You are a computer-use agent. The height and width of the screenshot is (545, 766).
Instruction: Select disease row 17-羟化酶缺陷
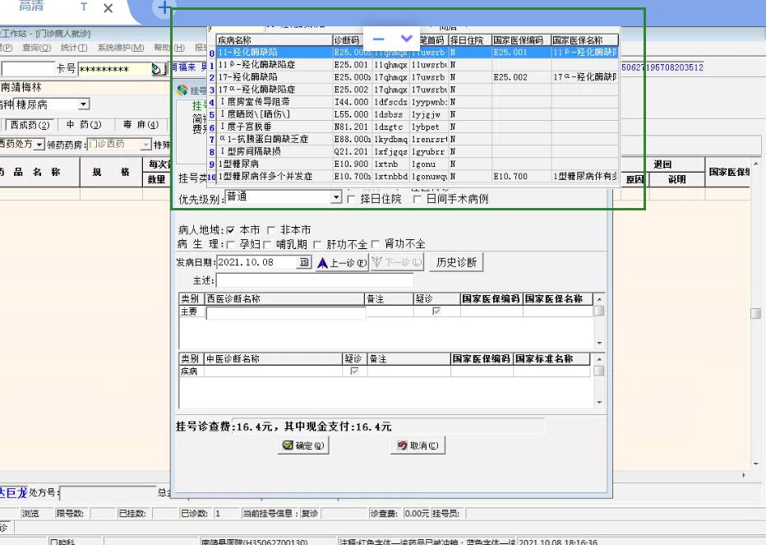pyautogui.click(x=418, y=77)
